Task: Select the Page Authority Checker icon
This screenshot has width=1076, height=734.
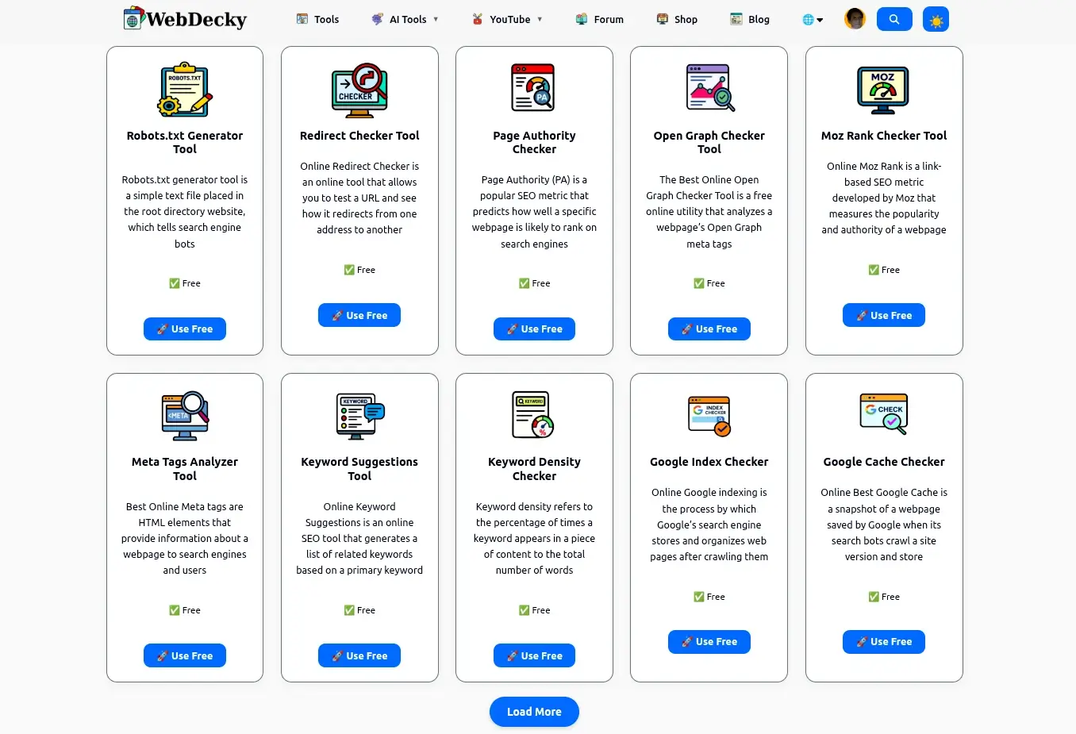Action: point(534,88)
